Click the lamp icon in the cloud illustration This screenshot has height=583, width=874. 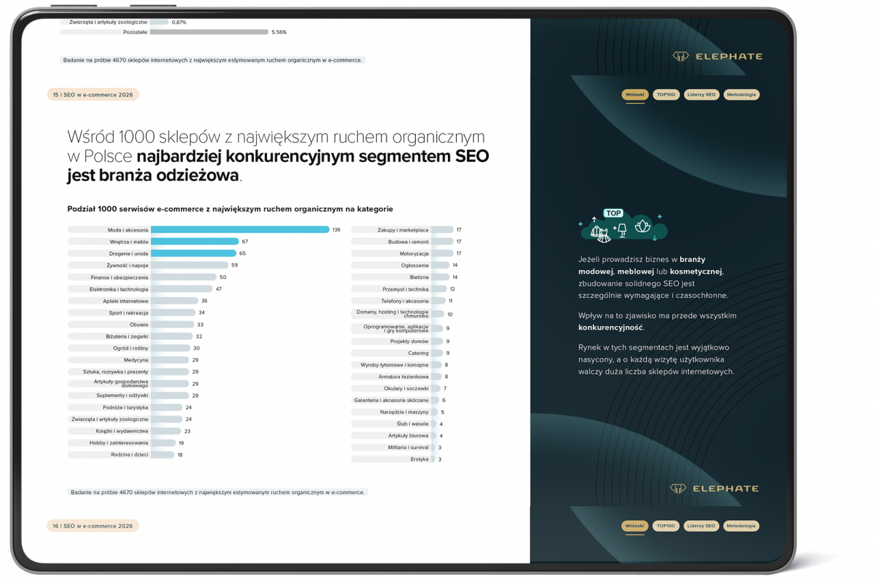[x=622, y=230]
